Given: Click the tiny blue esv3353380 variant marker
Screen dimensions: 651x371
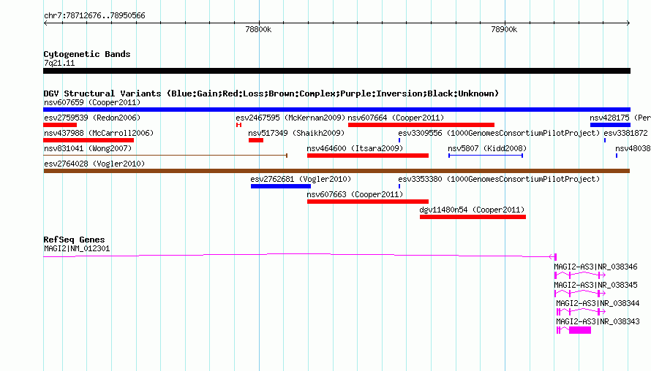Looking at the screenshot, I should pos(399,186).
